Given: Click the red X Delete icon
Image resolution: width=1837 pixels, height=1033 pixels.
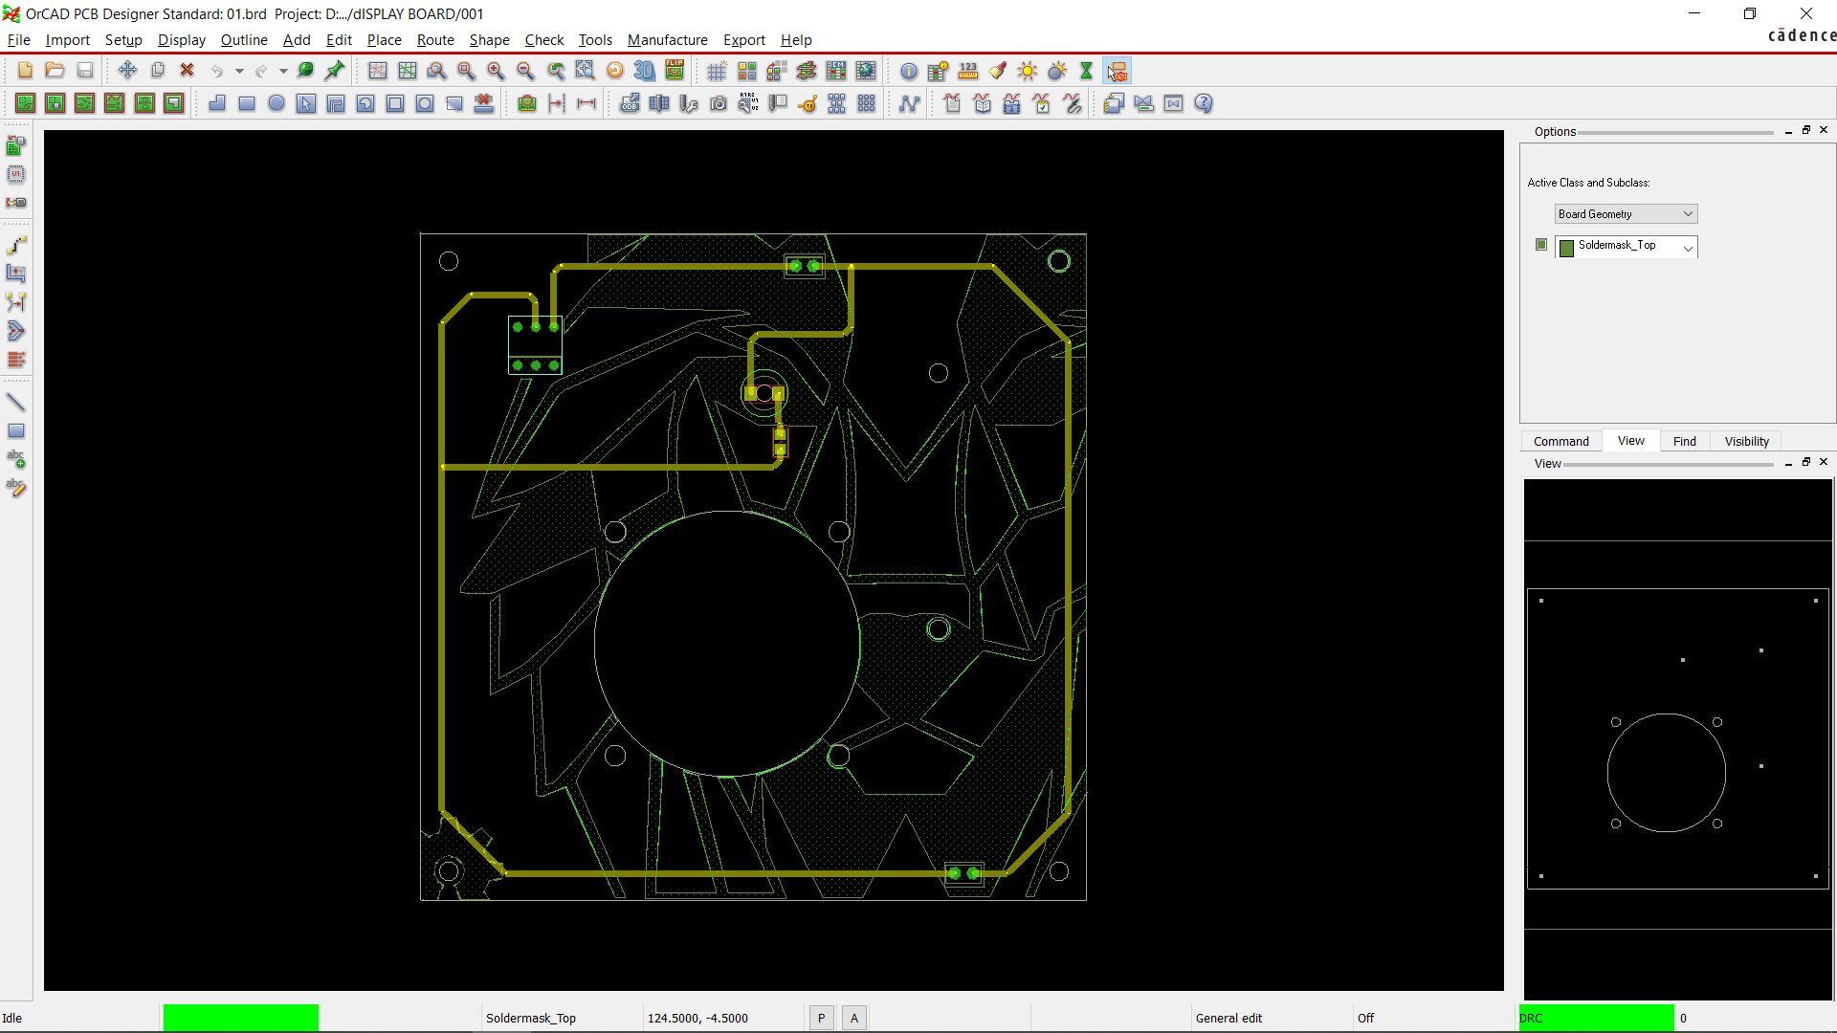Looking at the screenshot, I should click(187, 71).
